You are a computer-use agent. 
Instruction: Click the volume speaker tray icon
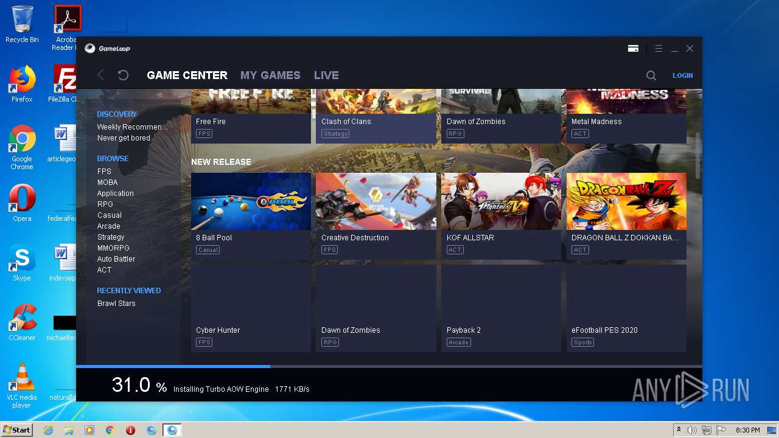pos(692,430)
